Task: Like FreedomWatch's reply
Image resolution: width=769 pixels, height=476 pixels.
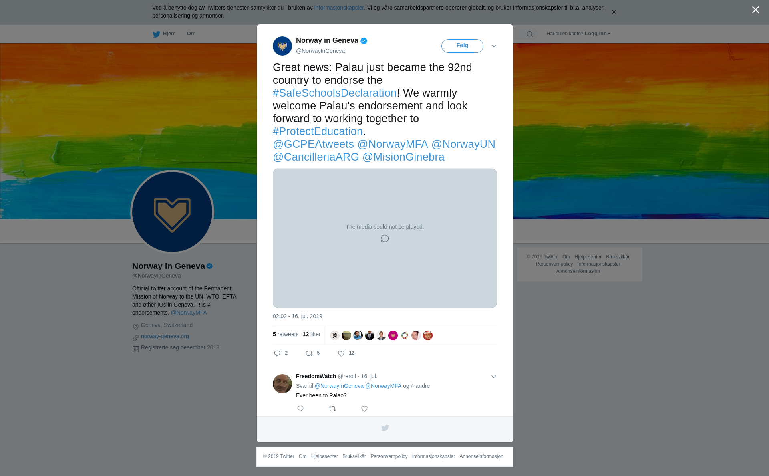Action: point(364,409)
